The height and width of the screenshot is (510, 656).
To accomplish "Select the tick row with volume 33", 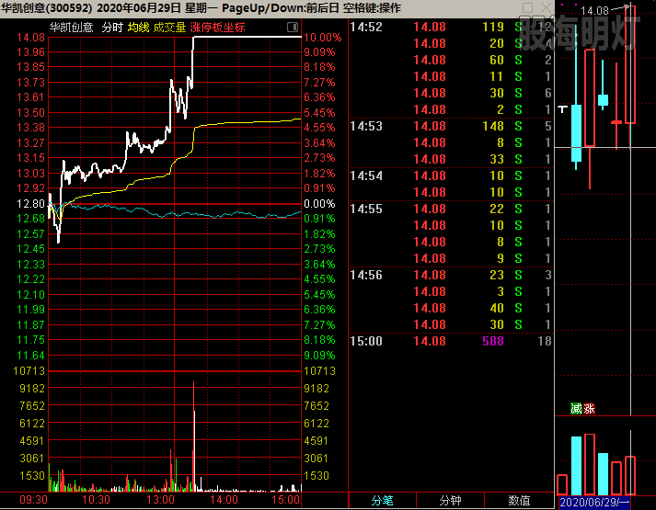I will [x=451, y=159].
